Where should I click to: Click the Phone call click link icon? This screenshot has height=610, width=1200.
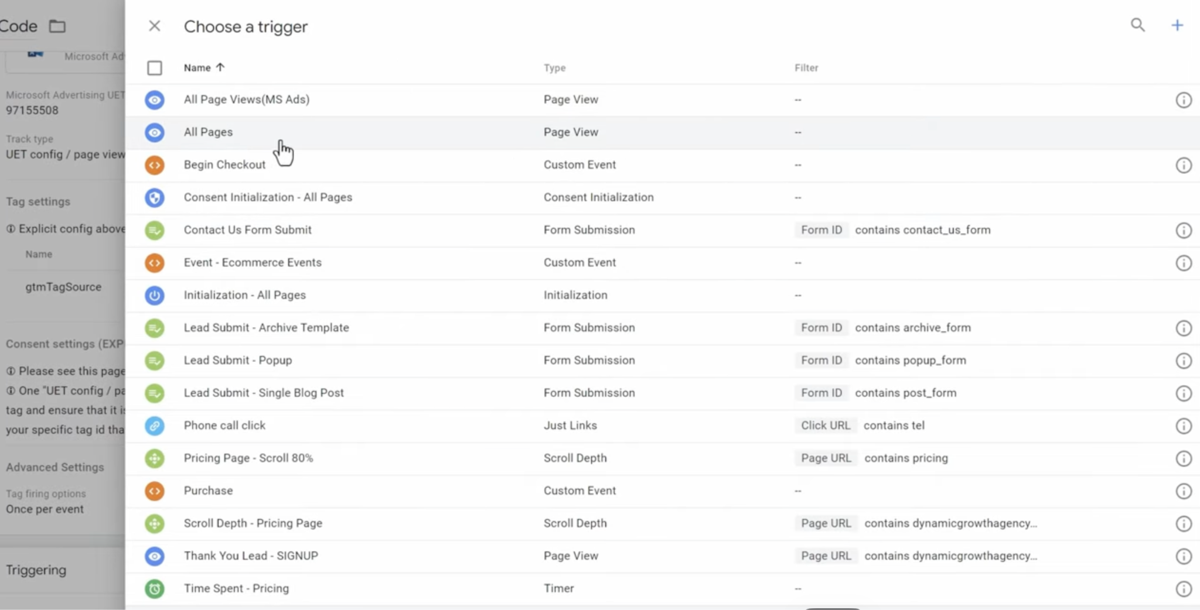coord(155,426)
